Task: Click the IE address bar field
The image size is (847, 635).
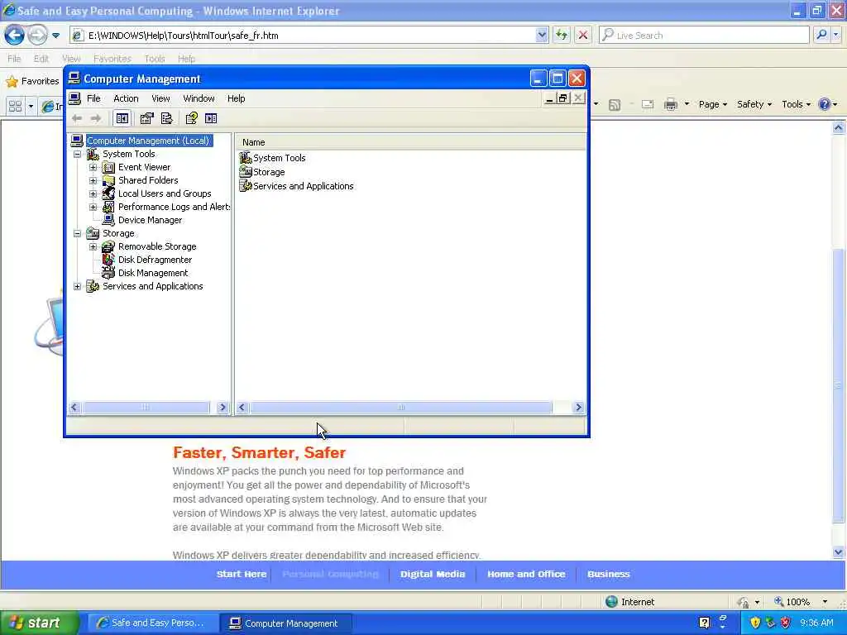Action: [x=311, y=35]
